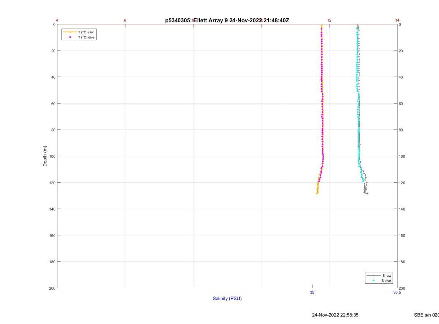Screen dimensions: 439x324
Task: Click the plot title p5340305 Ellett Array 9
Action: tap(227, 21)
